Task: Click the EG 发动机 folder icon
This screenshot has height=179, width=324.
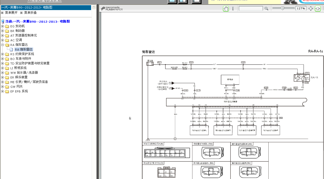Action: tap(7, 26)
